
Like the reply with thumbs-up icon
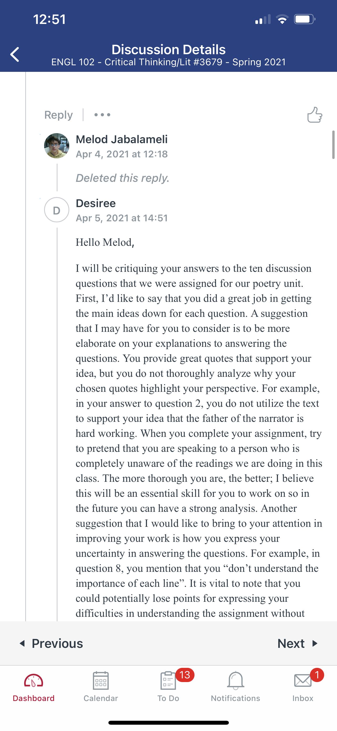click(315, 115)
